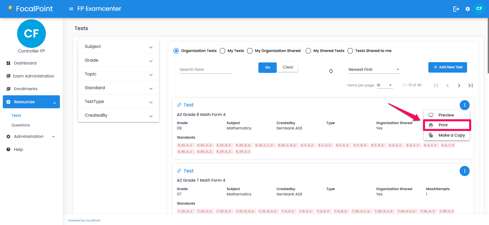Select the My Organization Shared radio option
Viewport: 489px width, 225px height.
point(250,51)
